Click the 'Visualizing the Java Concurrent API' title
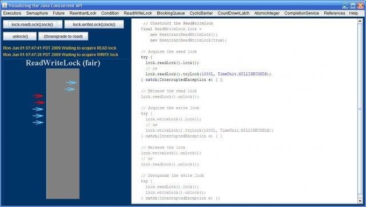366x207 pixels. coord(45,5)
